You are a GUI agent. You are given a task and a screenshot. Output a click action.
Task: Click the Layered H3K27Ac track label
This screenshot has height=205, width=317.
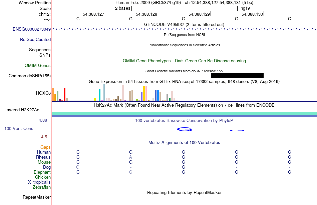(x=22, y=110)
